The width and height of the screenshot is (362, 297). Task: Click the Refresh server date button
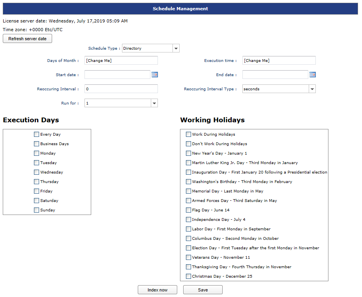27,39
